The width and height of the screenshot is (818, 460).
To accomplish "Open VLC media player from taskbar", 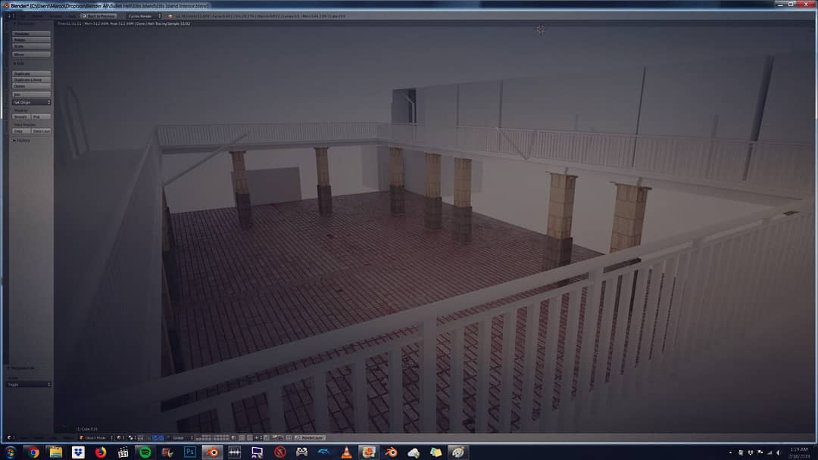I will (x=346, y=452).
